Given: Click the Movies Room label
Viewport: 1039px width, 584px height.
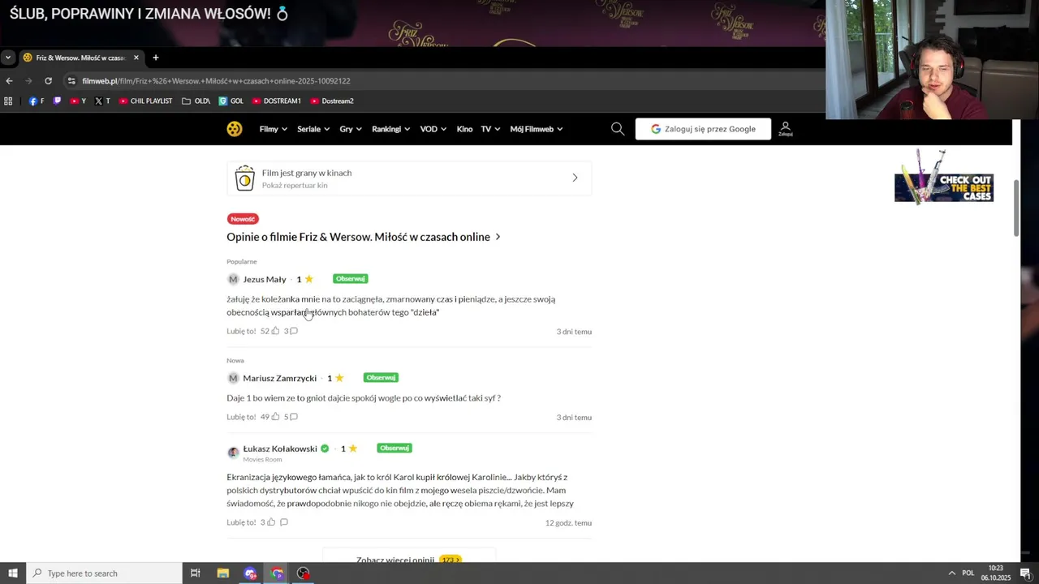Looking at the screenshot, I should tap(262, 460).
